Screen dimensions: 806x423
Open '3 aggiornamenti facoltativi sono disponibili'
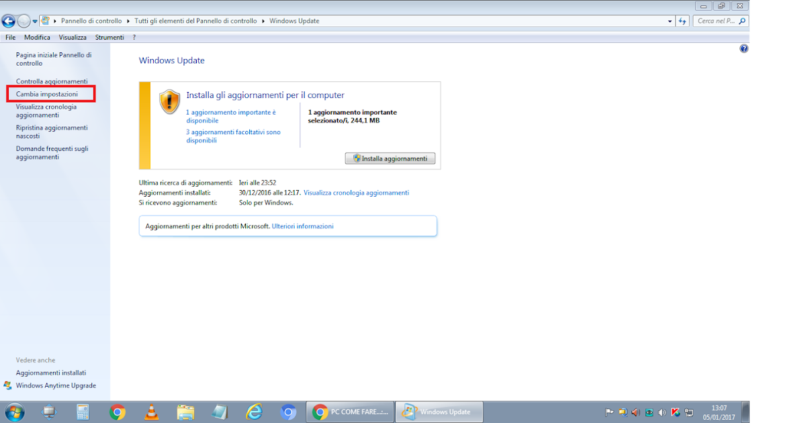coord(233,136)
